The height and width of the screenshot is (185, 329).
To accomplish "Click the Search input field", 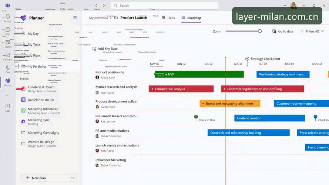I will (164, 6).
